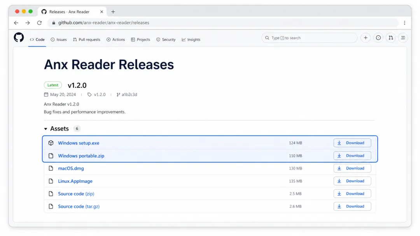Click Download button for macOS.dmg

(x=352, y=168)
